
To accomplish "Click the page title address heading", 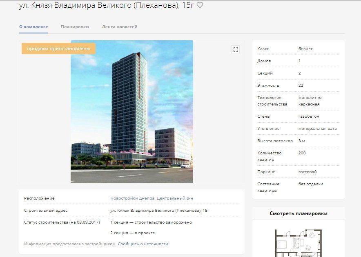I will (106, 5).
